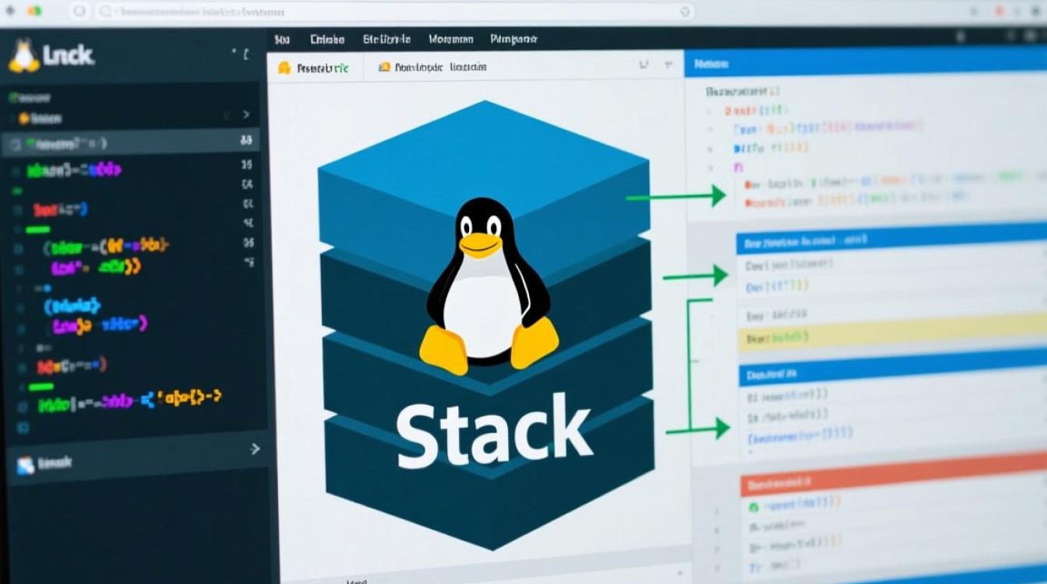Select the first menu item on the page's top menu
The image size is (1047, 584).
[281, 37]
